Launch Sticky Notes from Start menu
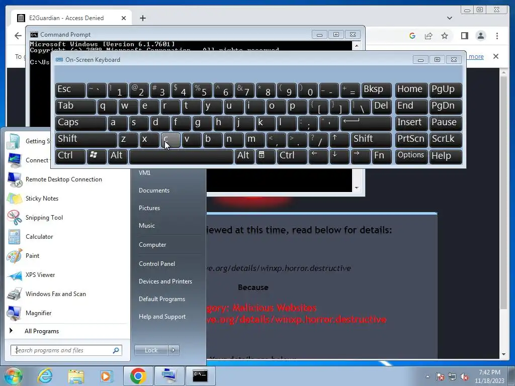 coord(67,199)
